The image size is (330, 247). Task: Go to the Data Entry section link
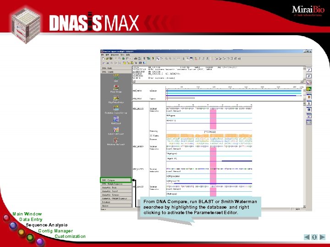point(31,220)
